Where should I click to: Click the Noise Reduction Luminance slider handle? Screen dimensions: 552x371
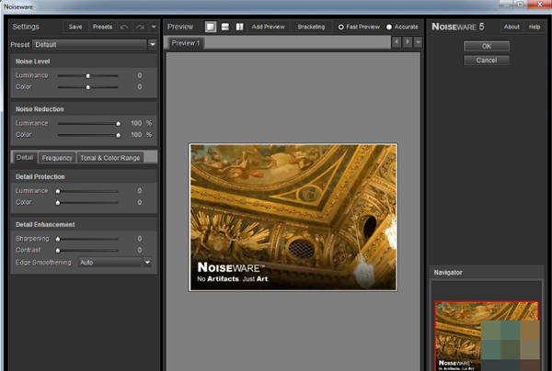118,122
